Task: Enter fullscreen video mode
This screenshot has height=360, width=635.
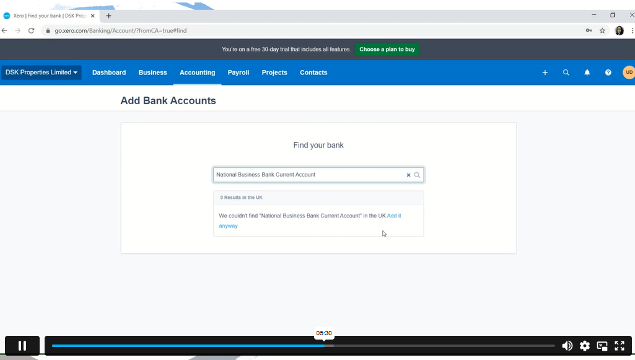Action: coord(619,346)
